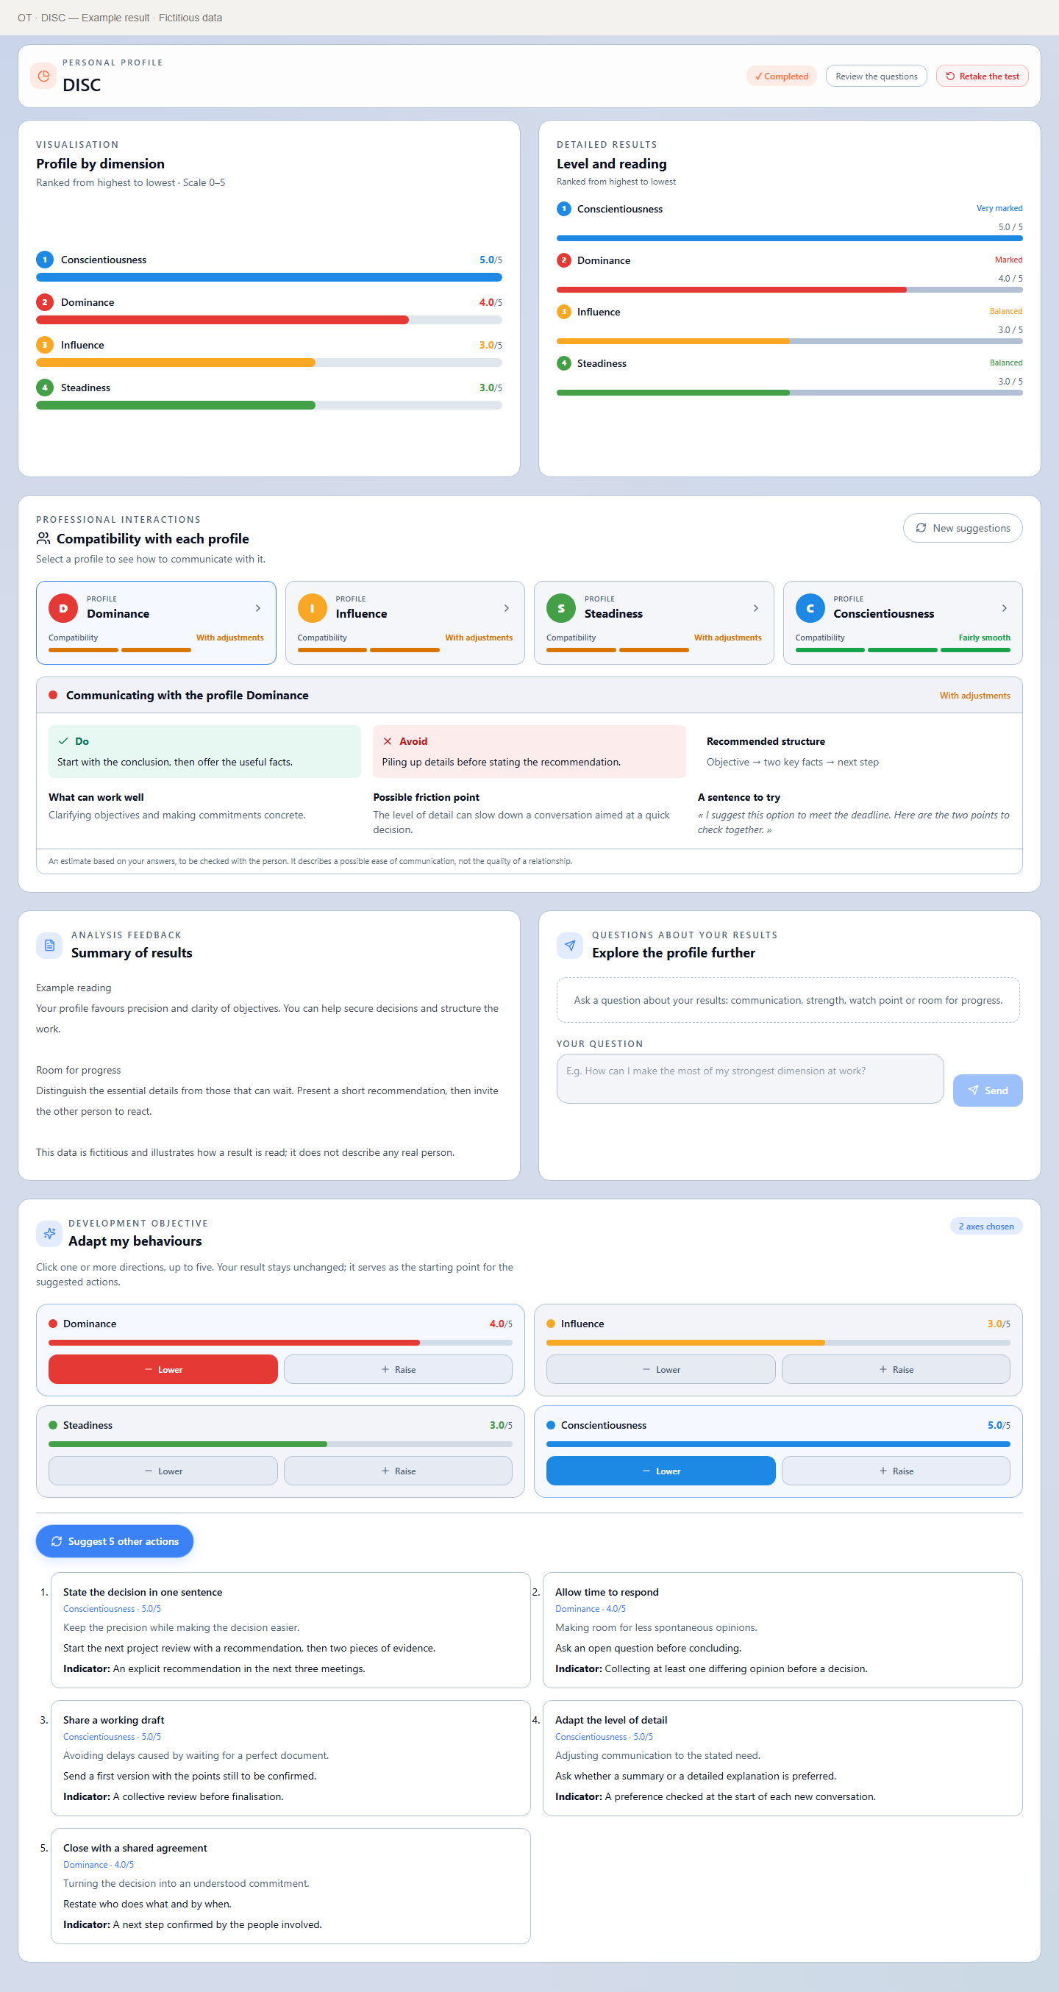Click the sparkle icon beside Adapt my behaviours
Viewport: 1059px width, 1992px height.
point(49,1233)
